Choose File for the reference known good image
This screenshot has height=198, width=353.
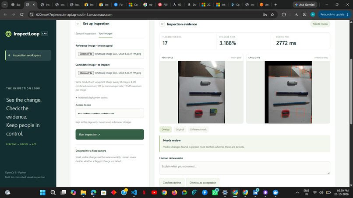(86, 54)
